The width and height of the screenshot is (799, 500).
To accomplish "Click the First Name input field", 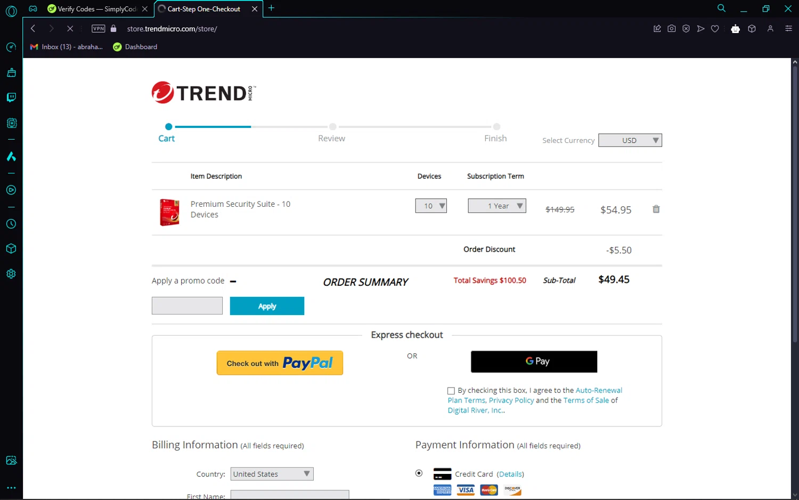I will coord(290,495).
